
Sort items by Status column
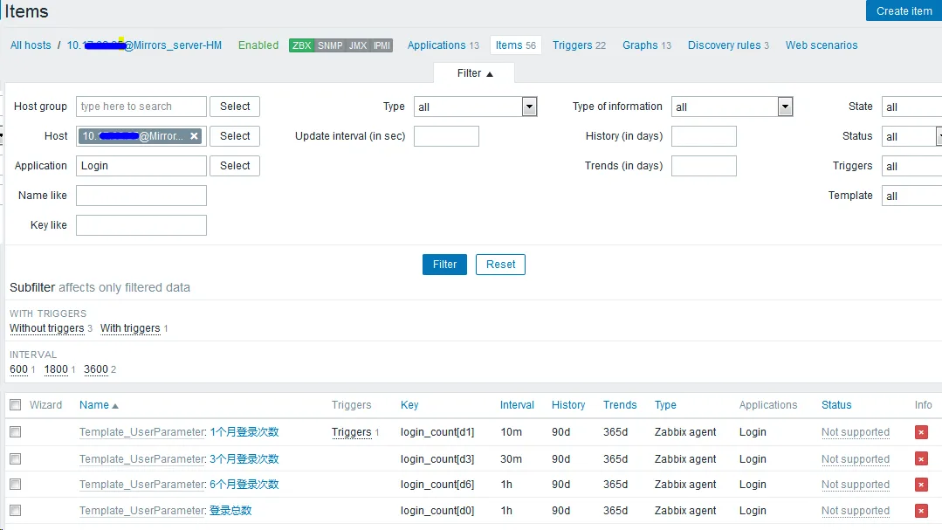836,405
